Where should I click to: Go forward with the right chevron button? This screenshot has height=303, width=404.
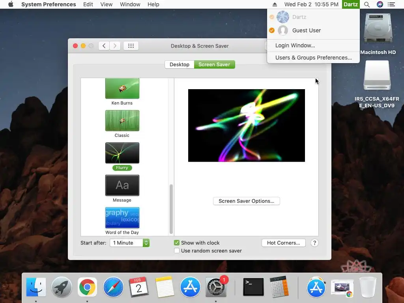[x=115, y=46]
